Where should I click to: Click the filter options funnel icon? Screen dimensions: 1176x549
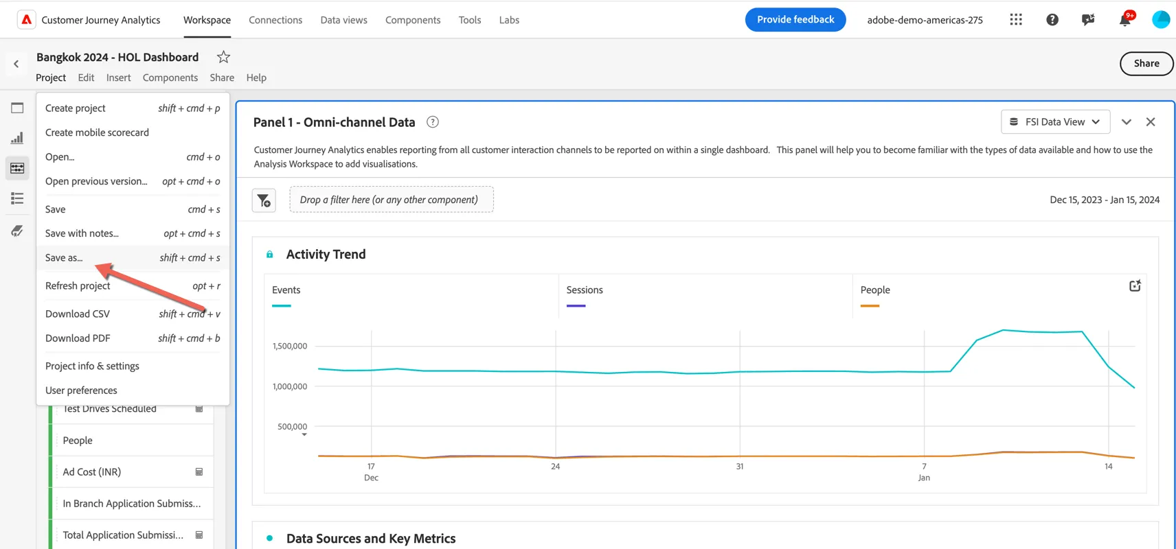(264, 200)
